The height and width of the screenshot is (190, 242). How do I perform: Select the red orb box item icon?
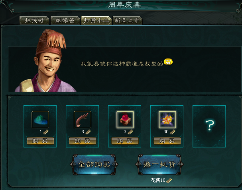(x=125, y=120)
